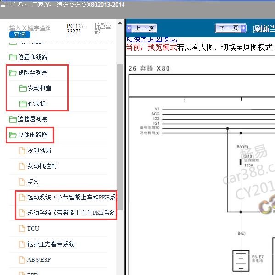Open 起动系统（带智能上车和PKE系统) document

pos(71,213)
